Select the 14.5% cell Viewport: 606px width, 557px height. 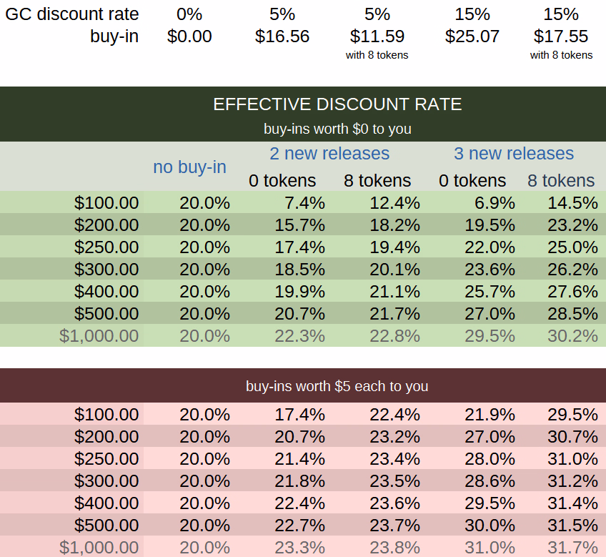pos(572,203)
